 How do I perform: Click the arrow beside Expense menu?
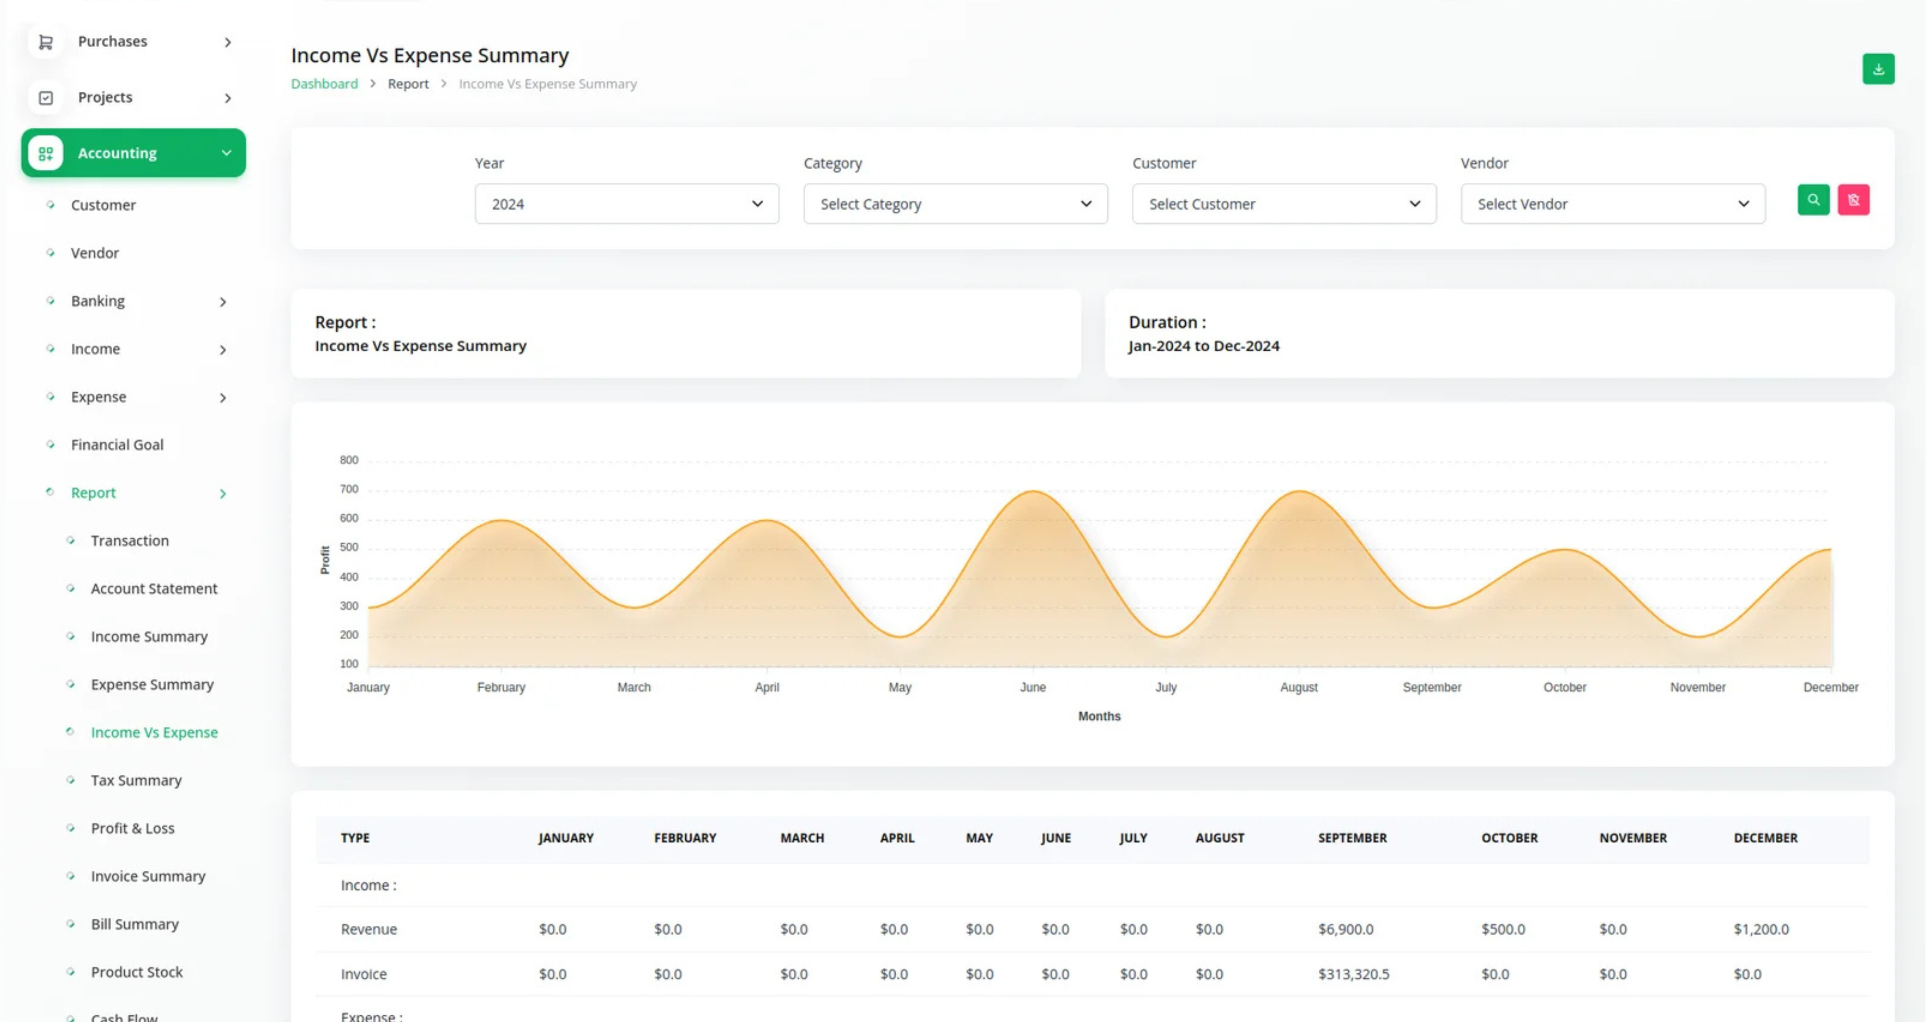click(x=222, y=398)
